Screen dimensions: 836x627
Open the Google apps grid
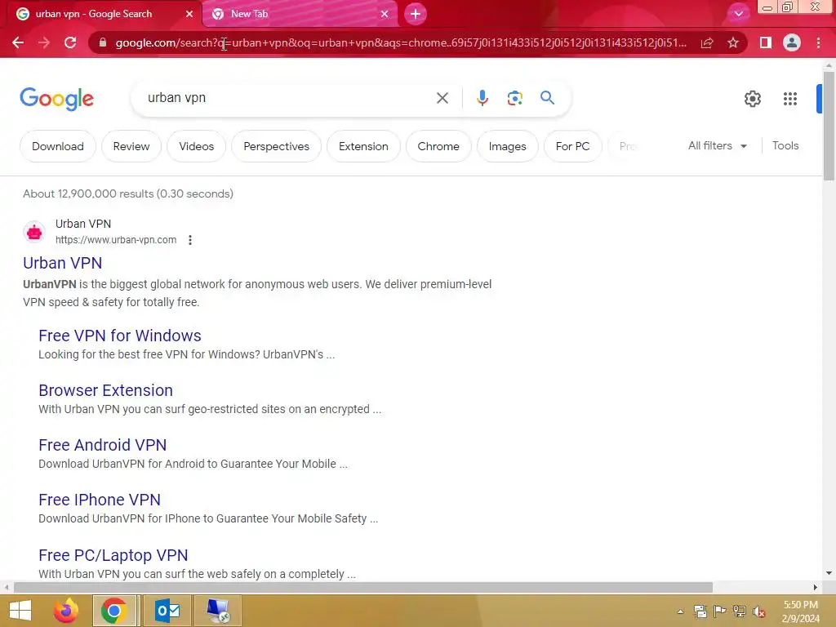point(790,99)
